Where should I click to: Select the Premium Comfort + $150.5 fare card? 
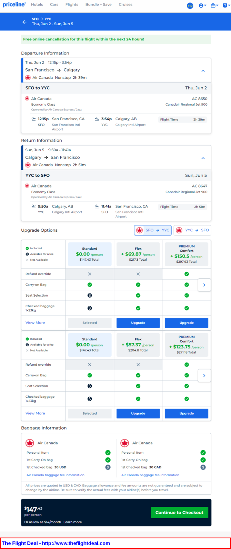pos(187,254)
